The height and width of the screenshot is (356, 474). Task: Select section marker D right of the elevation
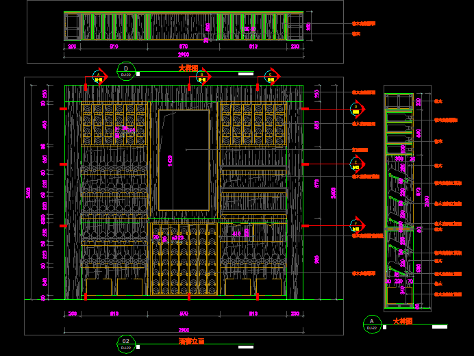click(x=357, y=109)
